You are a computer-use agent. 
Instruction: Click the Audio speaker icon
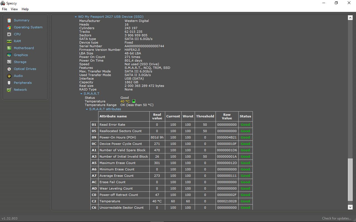pos(9,76)
